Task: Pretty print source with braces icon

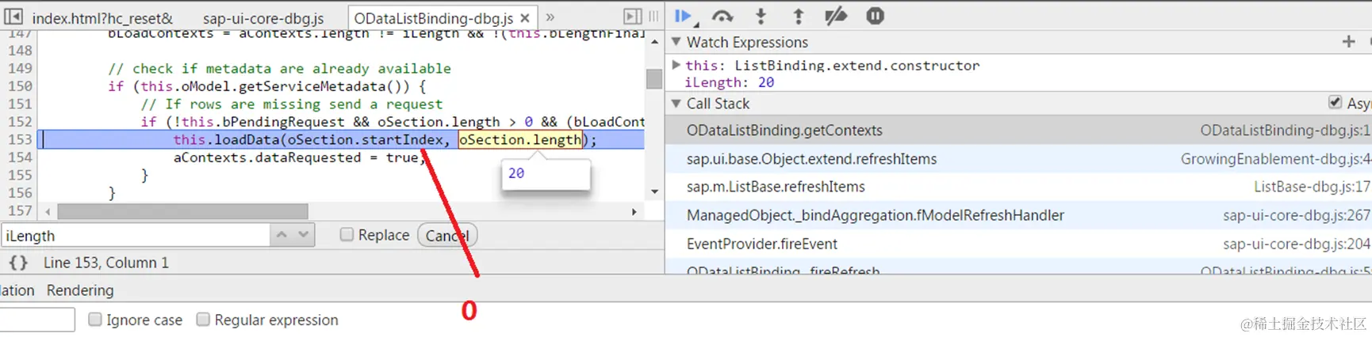Action: click(18, 263)
